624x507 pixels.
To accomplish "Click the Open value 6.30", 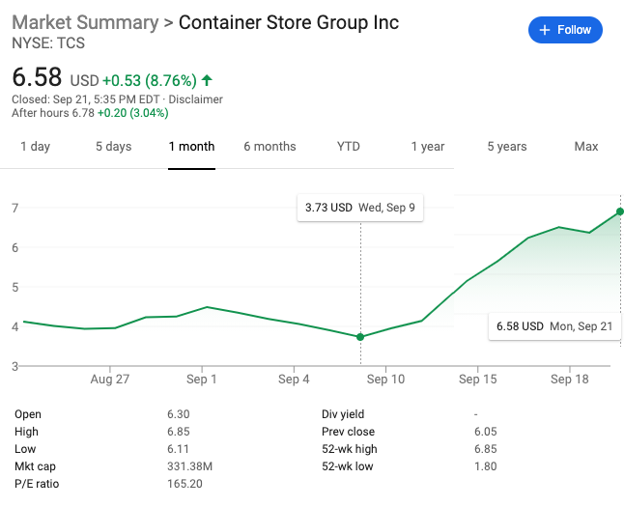I will pos(179,414).
